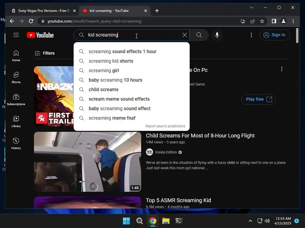
Task: Reload the page in Chrome
Action: (31, 21)
